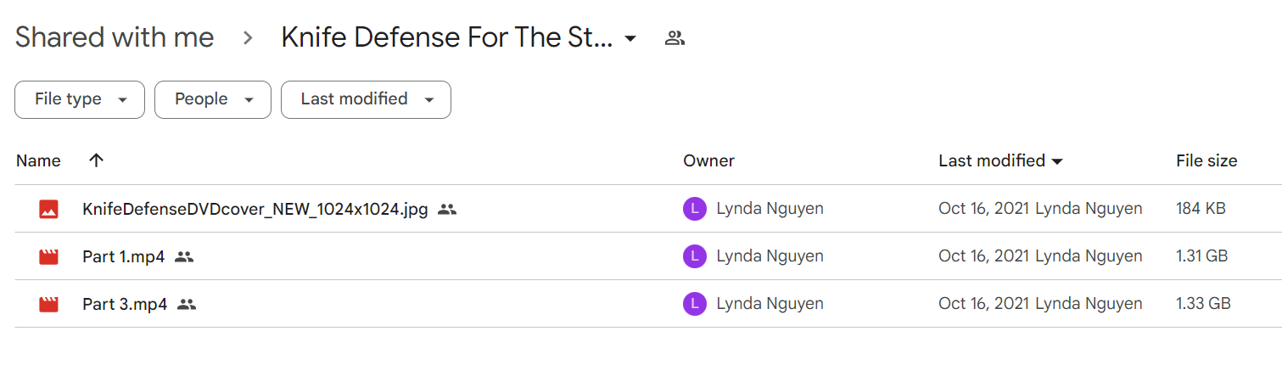Open the Last modified column header dropdown

tap(1057, 161)
